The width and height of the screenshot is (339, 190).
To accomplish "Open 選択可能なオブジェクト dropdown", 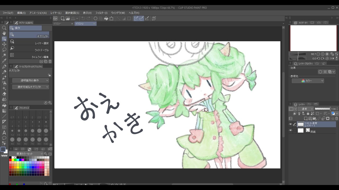I will tap(31, 87).
